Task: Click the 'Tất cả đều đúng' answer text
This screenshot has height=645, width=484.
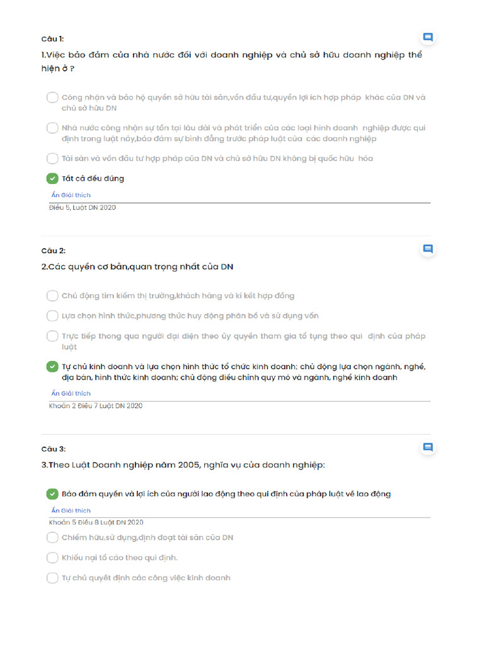Action: [93, 178]
